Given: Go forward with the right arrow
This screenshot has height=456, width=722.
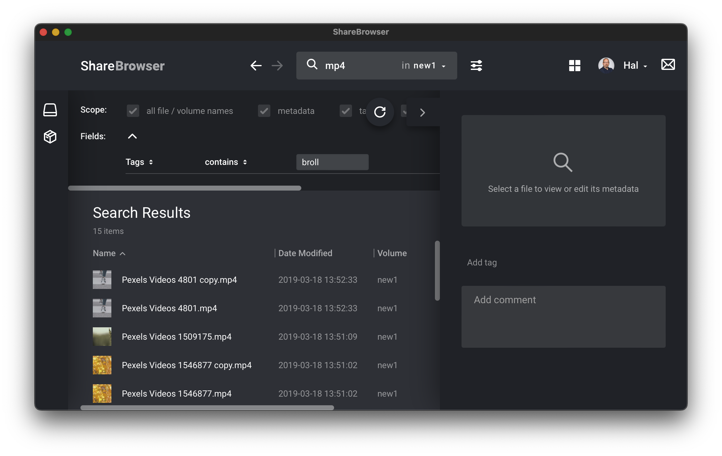Looking at the screenshot, I should [277, 66].
